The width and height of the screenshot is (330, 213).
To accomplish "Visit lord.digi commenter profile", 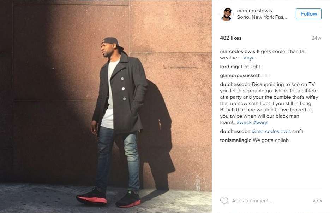I will pyautogui.click(x=229, y=67).
